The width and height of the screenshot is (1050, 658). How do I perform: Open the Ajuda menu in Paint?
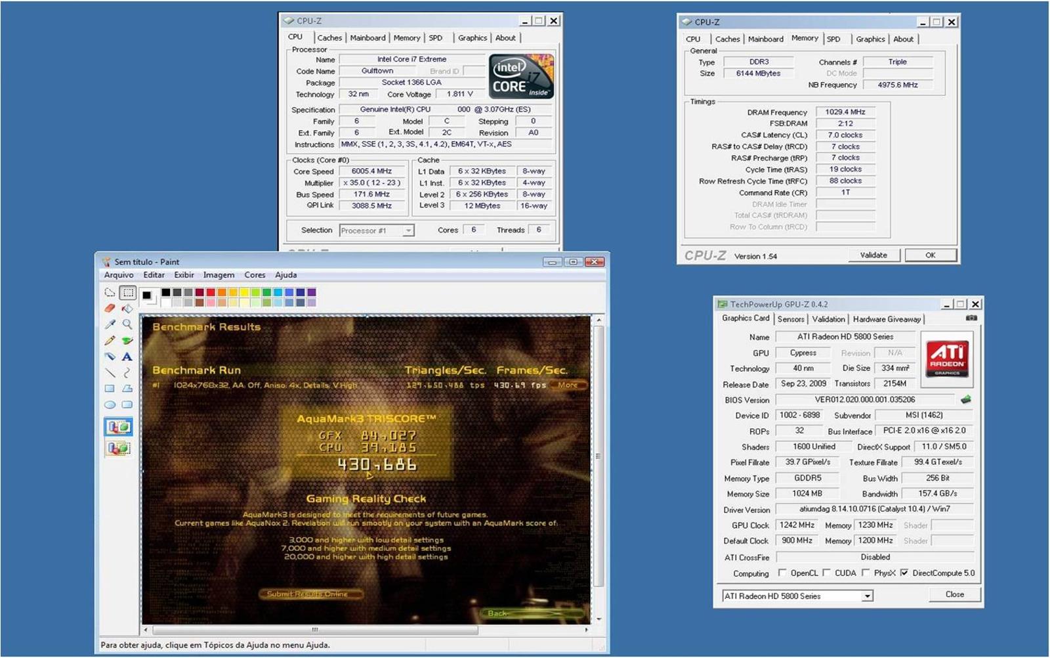[285, 275]
